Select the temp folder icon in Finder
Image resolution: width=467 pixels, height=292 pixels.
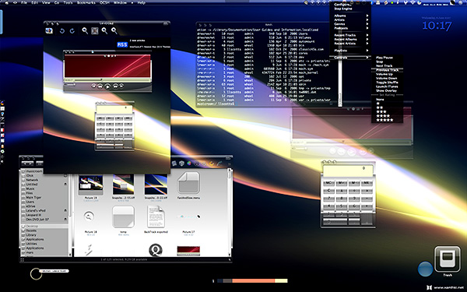point(123,217)
